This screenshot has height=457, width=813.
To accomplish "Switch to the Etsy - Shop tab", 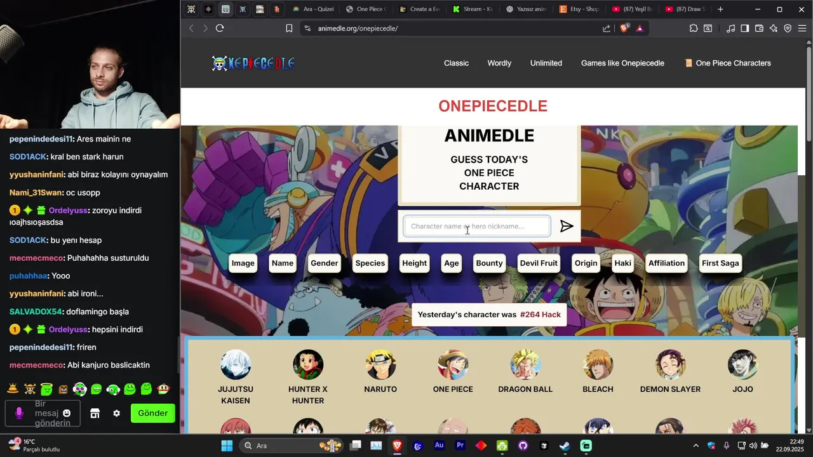I will [x=579, y=10].
